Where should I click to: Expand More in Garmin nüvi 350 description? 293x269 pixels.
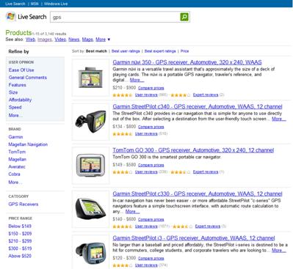[137, 80]
